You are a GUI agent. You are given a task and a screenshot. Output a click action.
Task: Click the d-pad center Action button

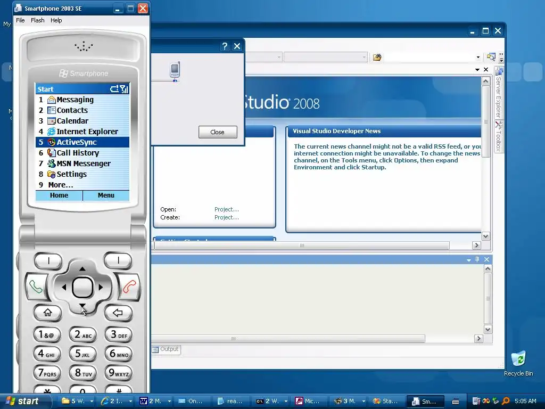(x=82, y=287)
